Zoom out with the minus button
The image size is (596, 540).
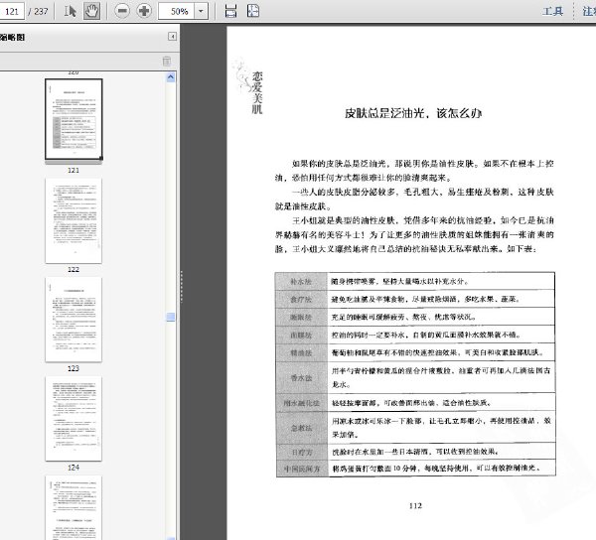point(122,11)
